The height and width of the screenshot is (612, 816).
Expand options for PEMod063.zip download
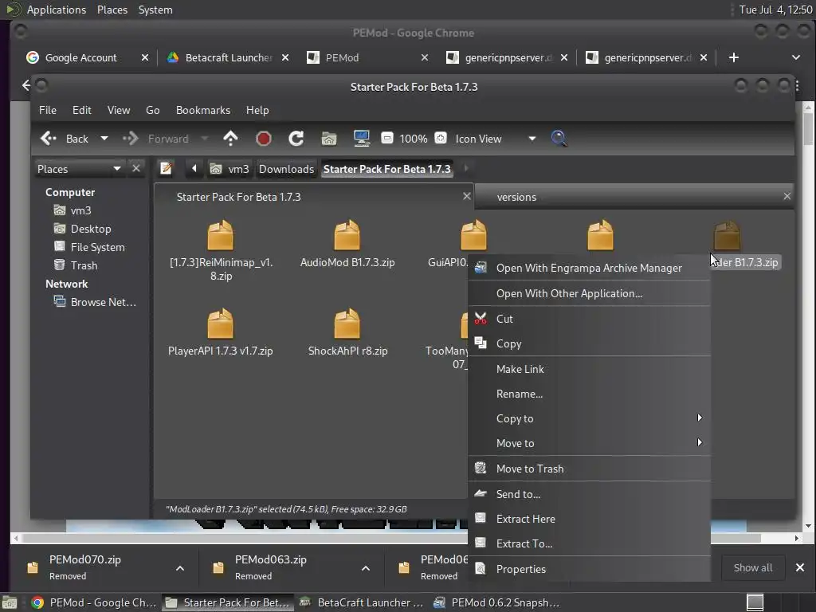tap(366, 567)
